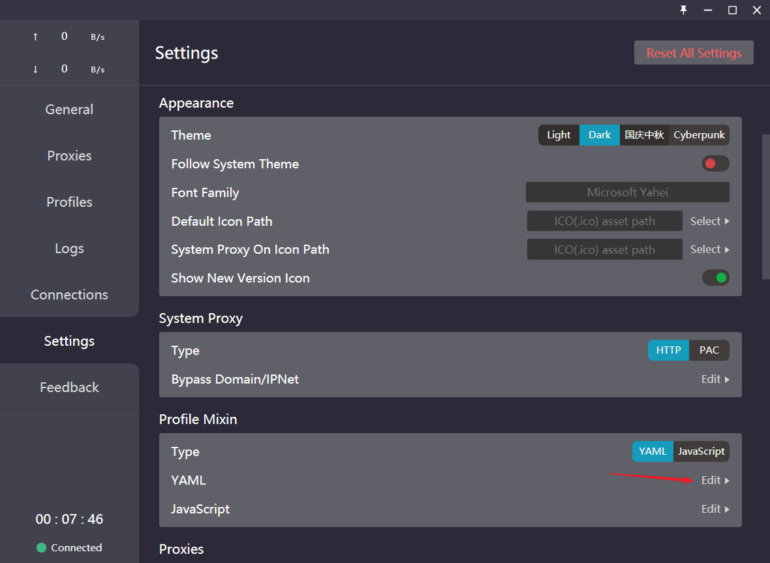The height and width of the screenshot is (563, 770).
Task: Set system proxy type to PAC
Action: [x=709, y=350]
